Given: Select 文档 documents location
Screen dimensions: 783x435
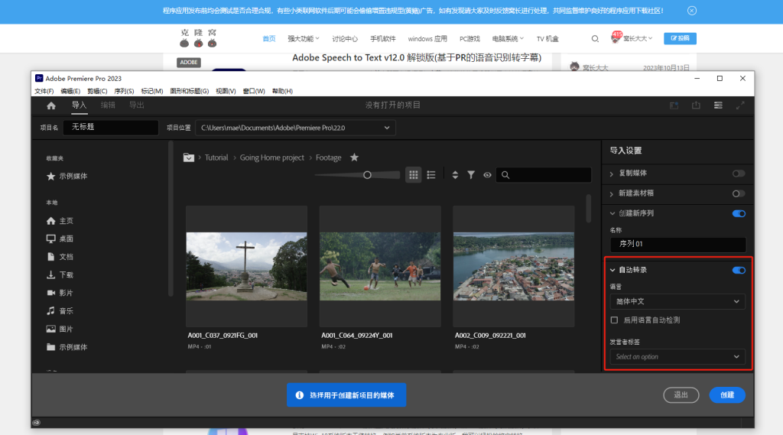Looking at the screenshot, I should [x=60, y=257].
